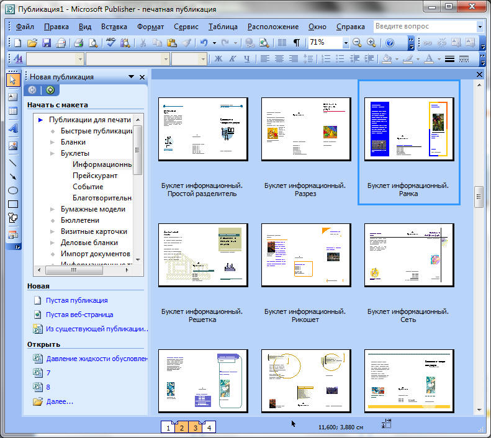This screenshot has height=438, width=491.
Task: Click Пустая веб-страница link
Action: click(x=79, y=315)
